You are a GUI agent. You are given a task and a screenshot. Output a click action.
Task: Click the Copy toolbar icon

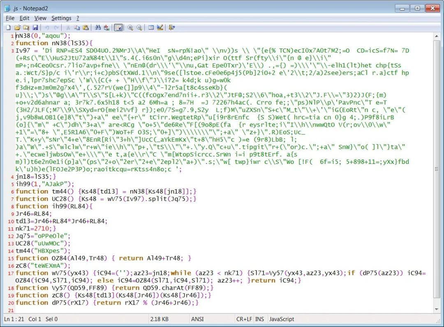coord(77,28)
